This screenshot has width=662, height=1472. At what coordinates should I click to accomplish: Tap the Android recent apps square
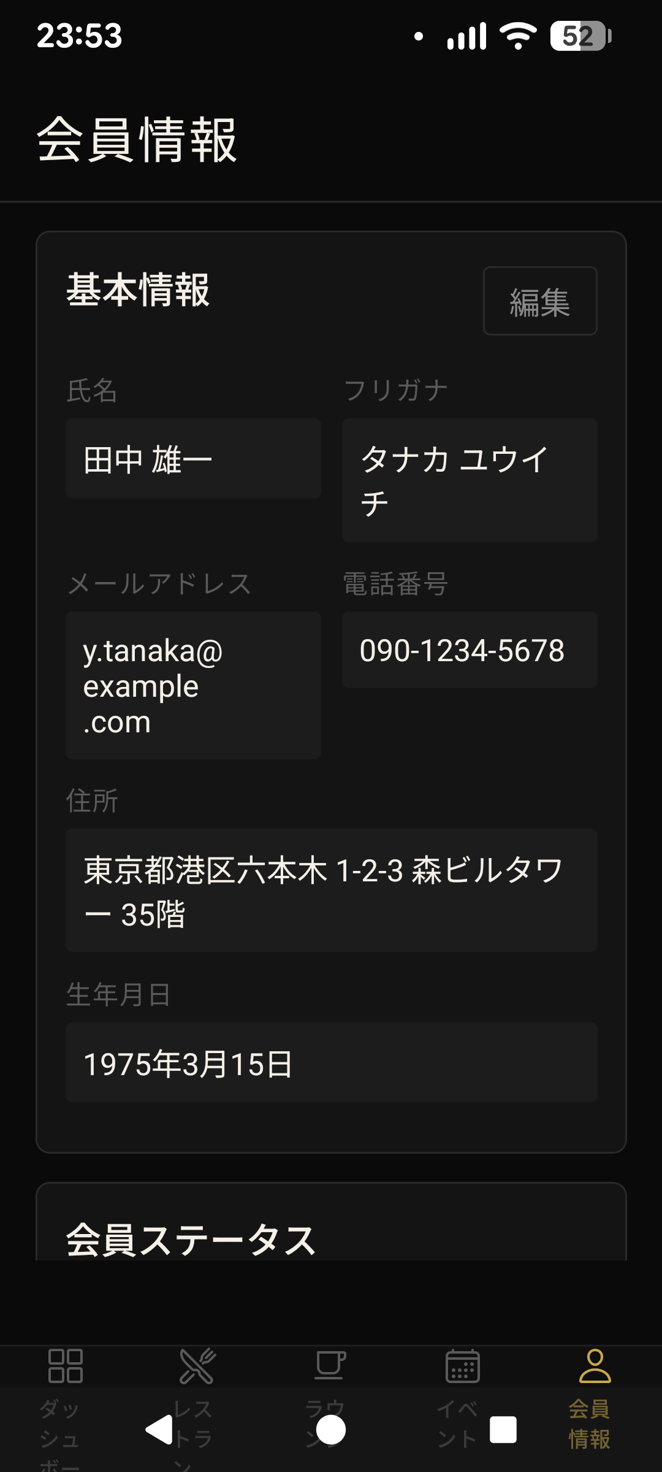point(503,1430)
